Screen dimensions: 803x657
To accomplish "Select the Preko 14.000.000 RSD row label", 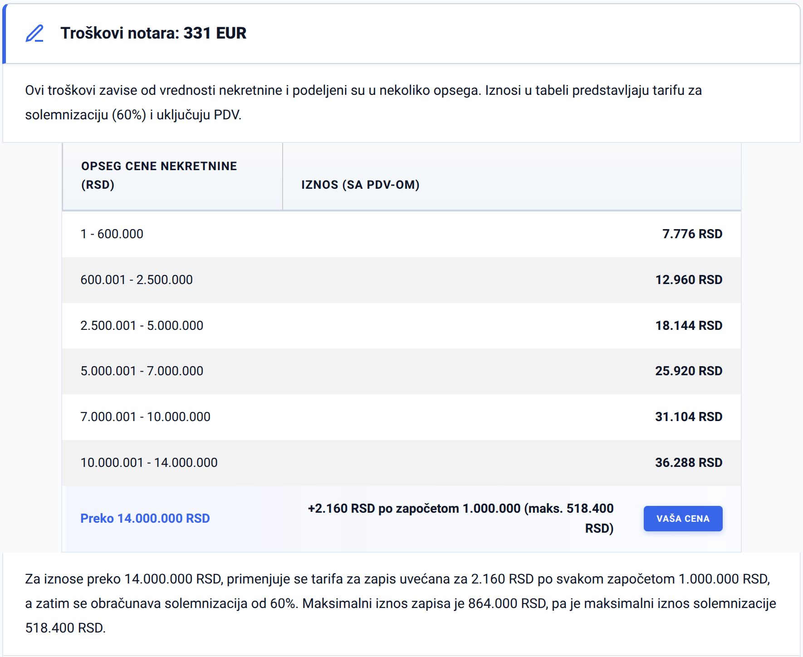I will click(145, 518).
